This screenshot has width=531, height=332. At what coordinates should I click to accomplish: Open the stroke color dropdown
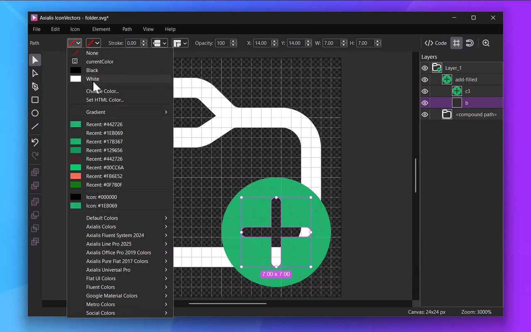coord(93,43)
